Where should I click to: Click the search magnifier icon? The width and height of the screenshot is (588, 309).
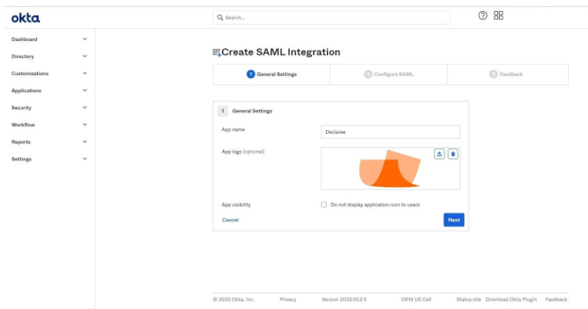(220, 17)
